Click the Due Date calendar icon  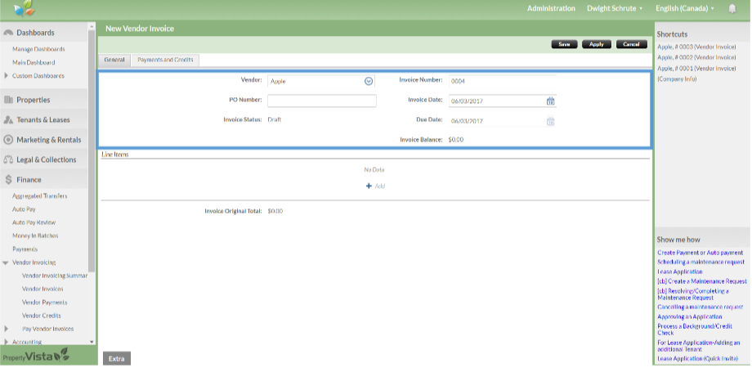click(550, 121)
